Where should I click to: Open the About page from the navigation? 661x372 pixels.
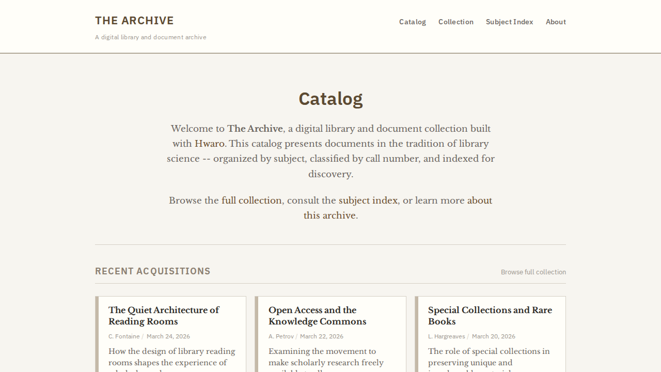(556, 22)
